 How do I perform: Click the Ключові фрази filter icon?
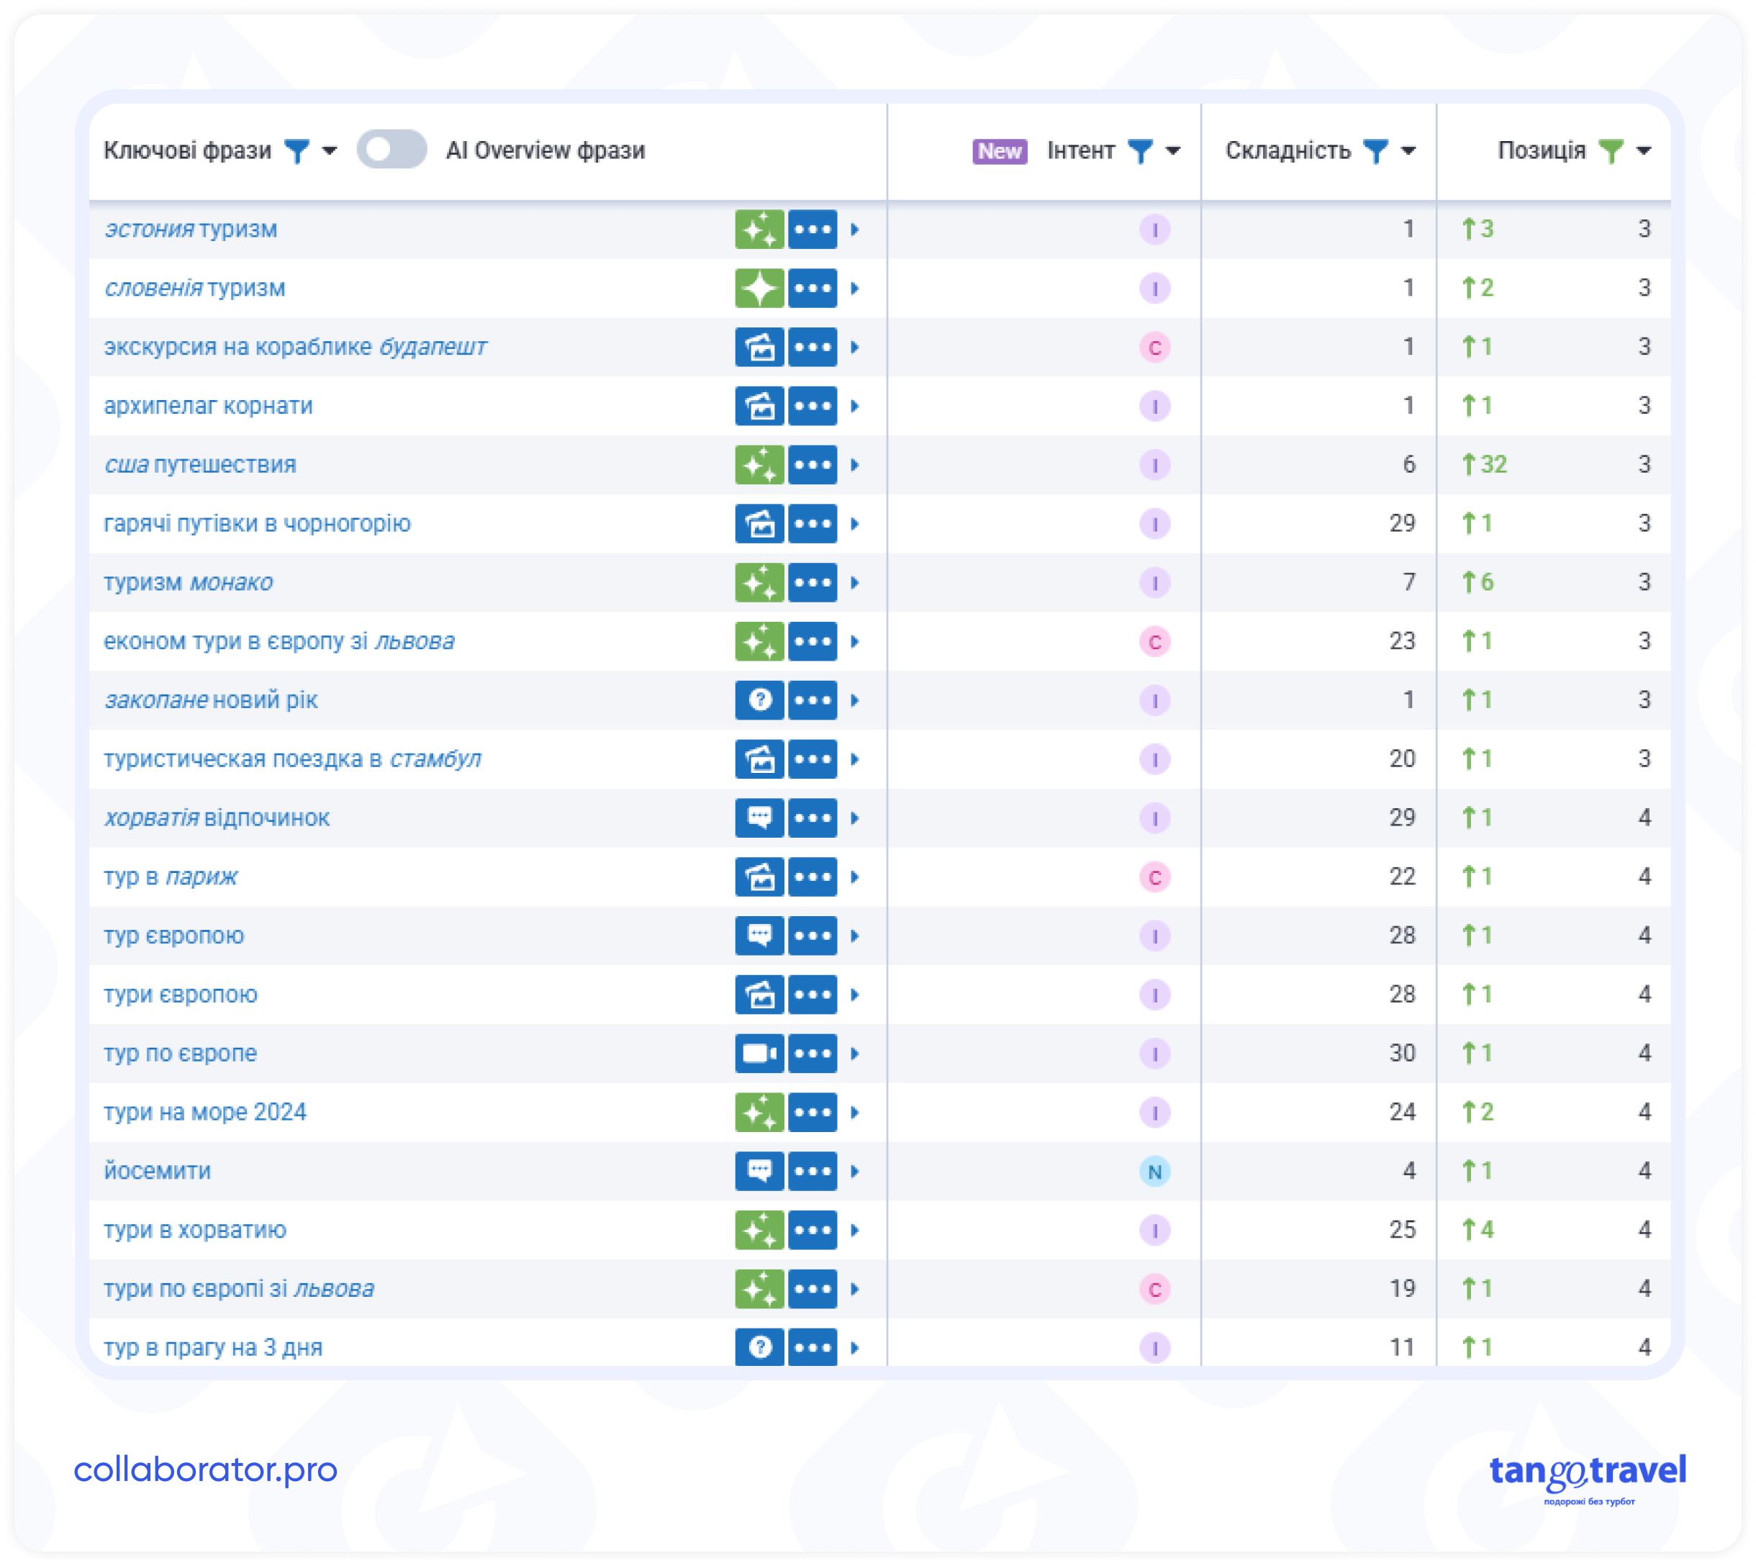(x=297, y=151)
